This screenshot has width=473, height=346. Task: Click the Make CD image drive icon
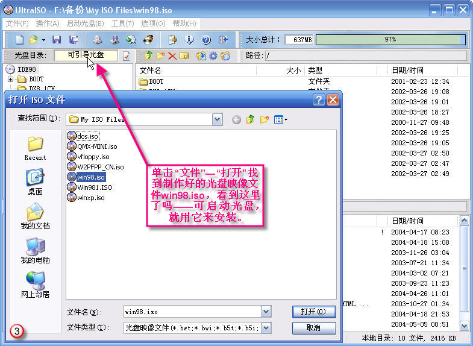pos(97,40)
